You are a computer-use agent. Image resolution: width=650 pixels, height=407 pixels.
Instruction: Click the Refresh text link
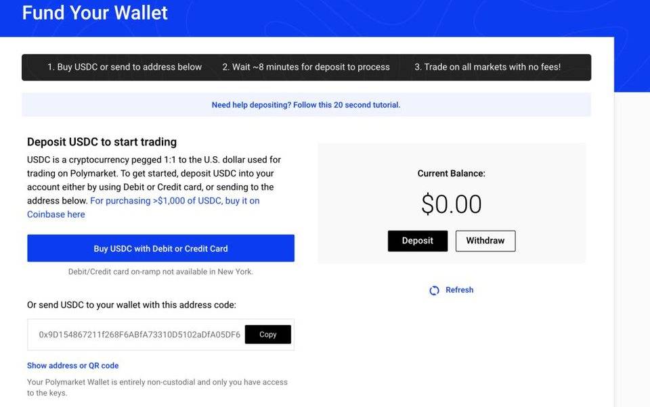(x=459, y=290)
